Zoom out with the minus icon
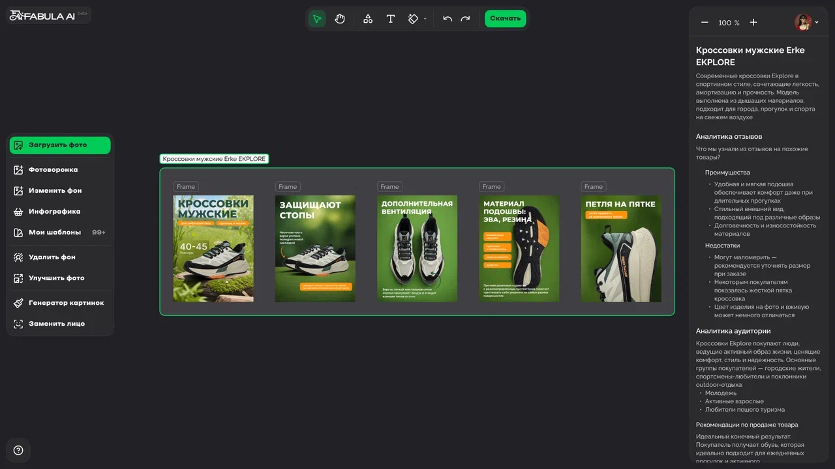835x469 pixels. [x=705, y=23]
